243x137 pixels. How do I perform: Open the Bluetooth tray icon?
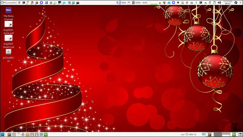coord(196,3)
